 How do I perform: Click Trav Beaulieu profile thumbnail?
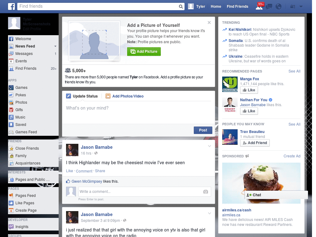(230, 137)
